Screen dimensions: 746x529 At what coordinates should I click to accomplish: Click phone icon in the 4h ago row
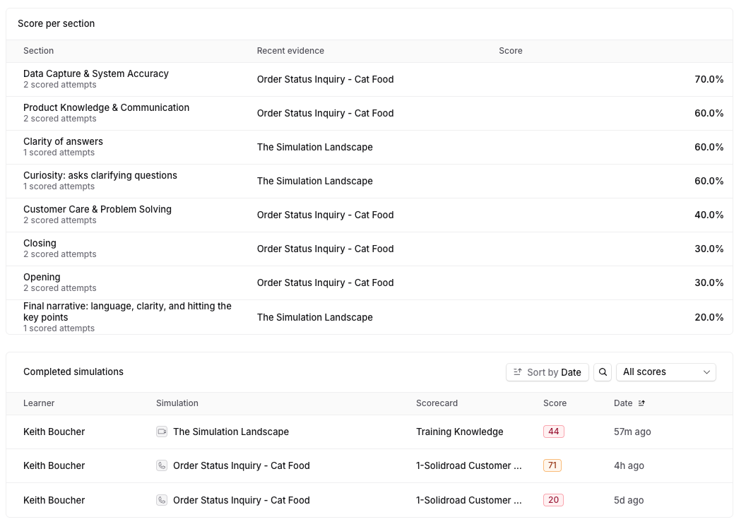[162, 465]
